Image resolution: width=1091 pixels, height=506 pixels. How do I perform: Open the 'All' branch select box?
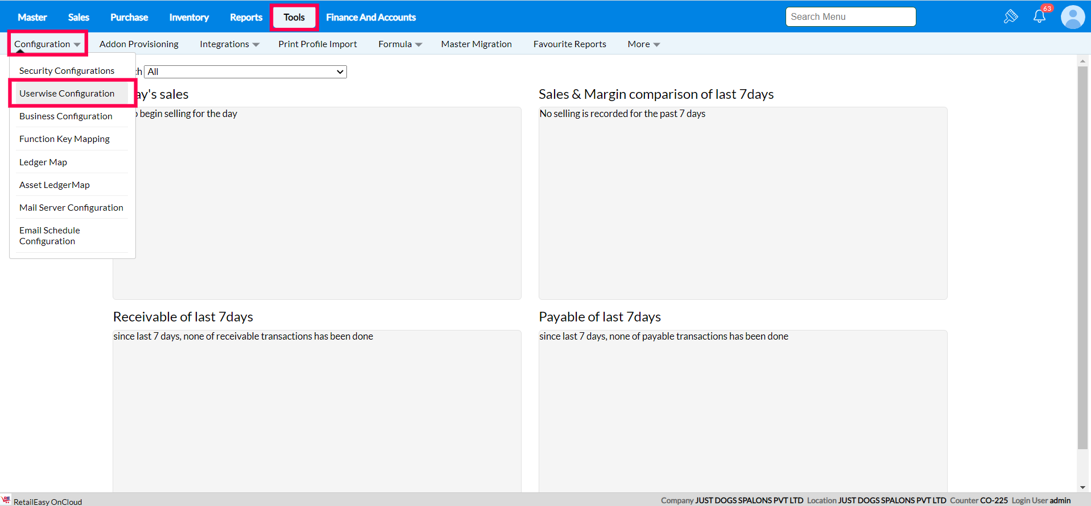tap(246, 72)
